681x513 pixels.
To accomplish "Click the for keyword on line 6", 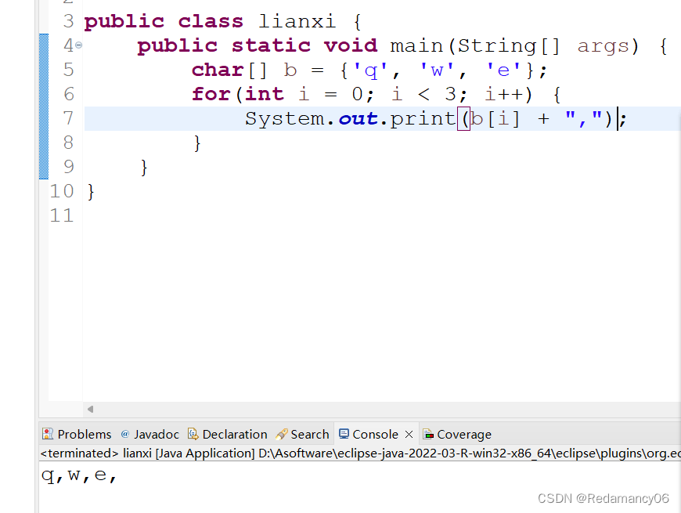I will pos(211,94).
